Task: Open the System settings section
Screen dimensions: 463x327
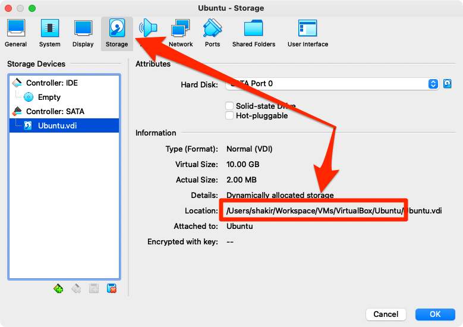Action: 50,33
